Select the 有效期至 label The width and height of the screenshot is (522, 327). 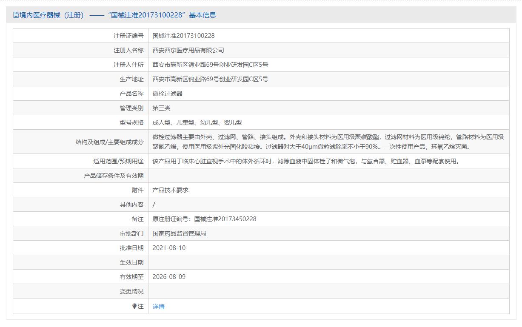click(x=131, y=277)
